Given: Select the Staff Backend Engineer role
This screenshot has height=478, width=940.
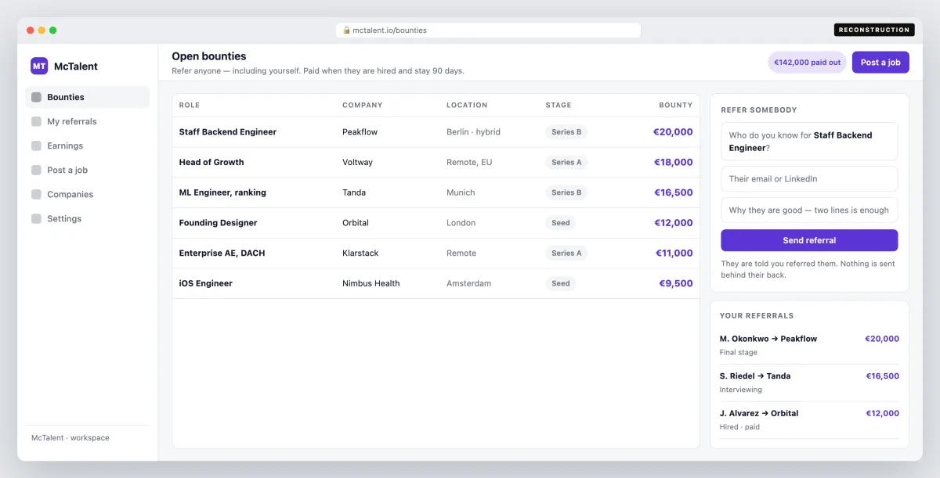Looking at the screenshot, I should click(228, 132).
